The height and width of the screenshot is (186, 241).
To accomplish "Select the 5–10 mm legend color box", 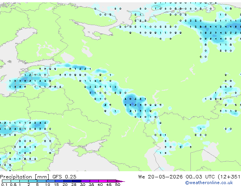I will tap(41, 181).
